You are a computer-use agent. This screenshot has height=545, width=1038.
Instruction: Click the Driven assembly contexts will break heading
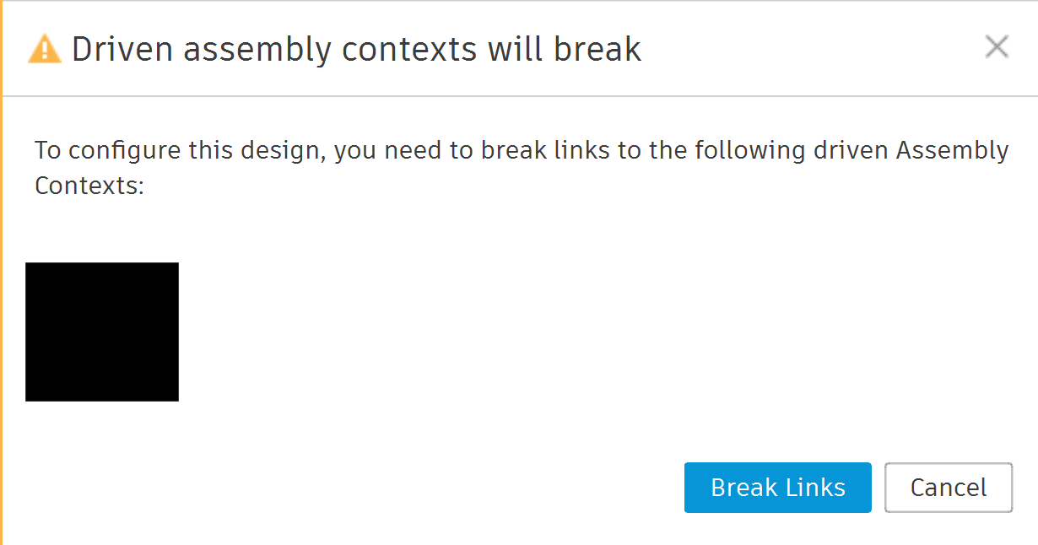point(357,48)
